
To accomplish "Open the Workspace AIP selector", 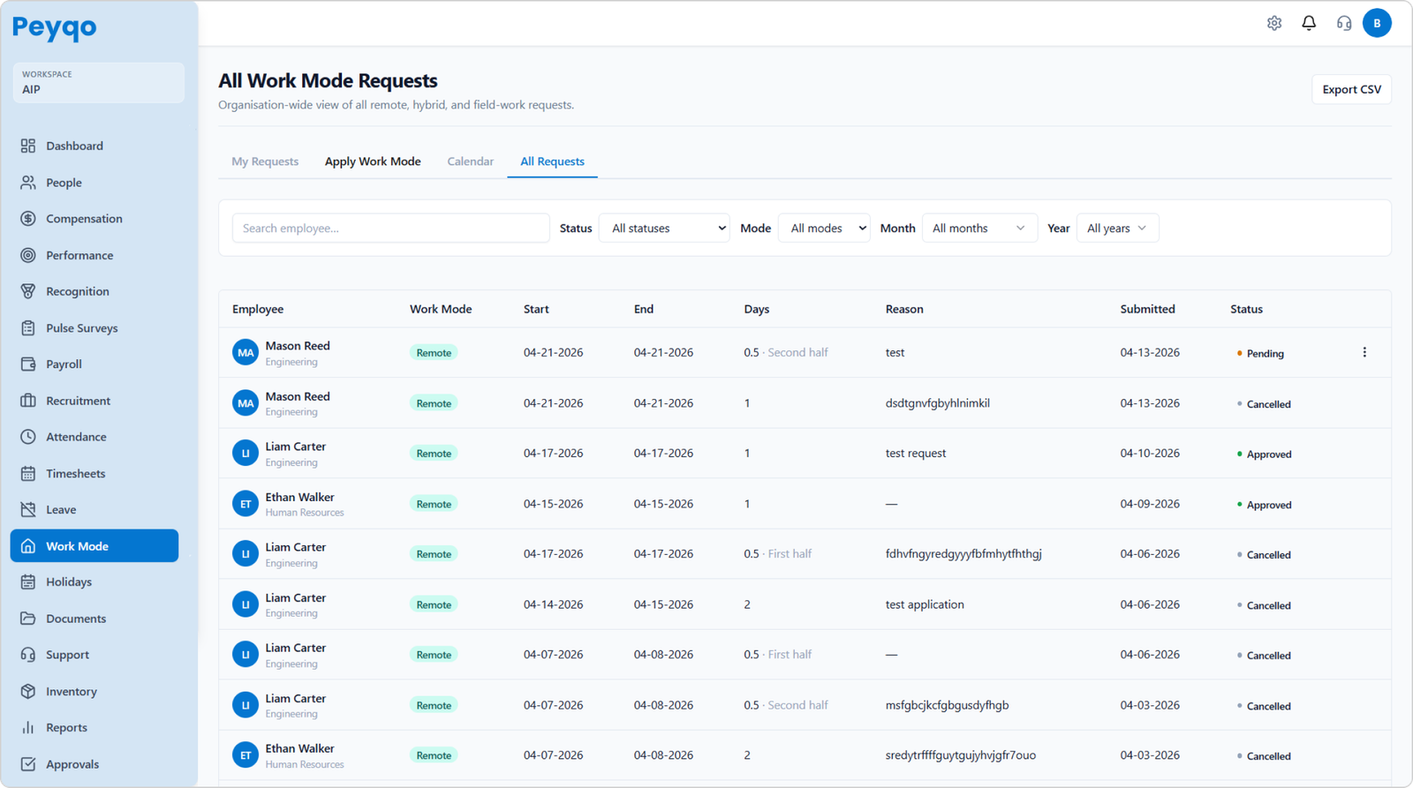I will pos(98,82).
